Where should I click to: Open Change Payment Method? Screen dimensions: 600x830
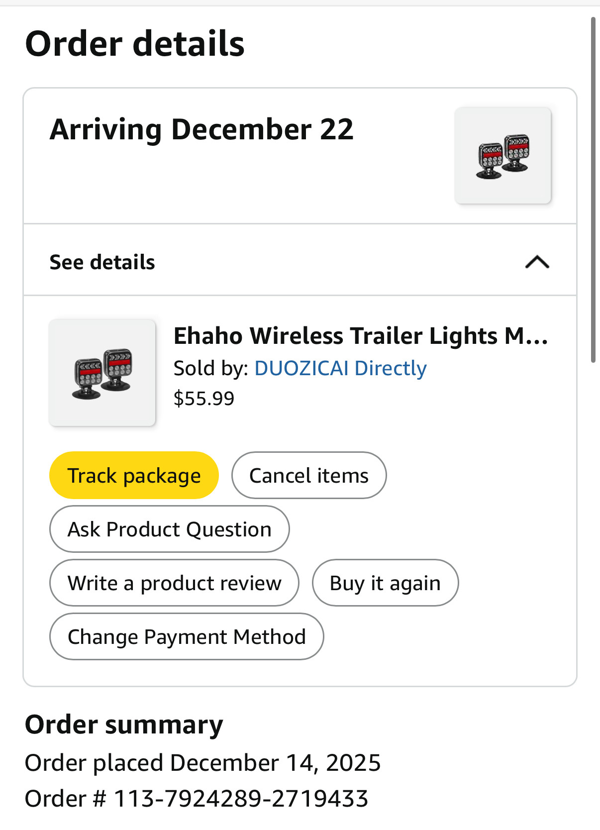187,636
